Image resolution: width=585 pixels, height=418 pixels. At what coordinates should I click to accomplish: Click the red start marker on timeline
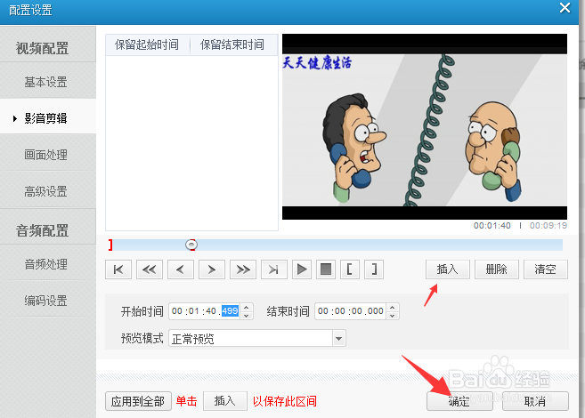110,245
